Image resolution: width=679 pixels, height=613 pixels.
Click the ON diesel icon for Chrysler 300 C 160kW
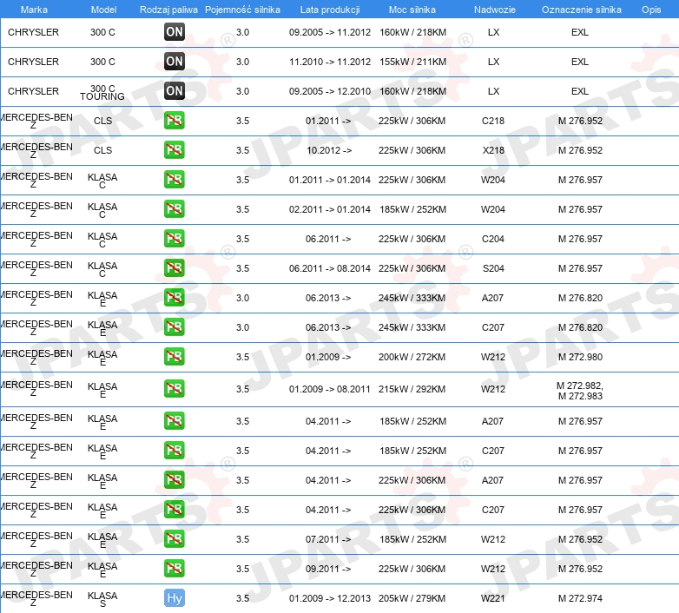click(x=175, y=31)
